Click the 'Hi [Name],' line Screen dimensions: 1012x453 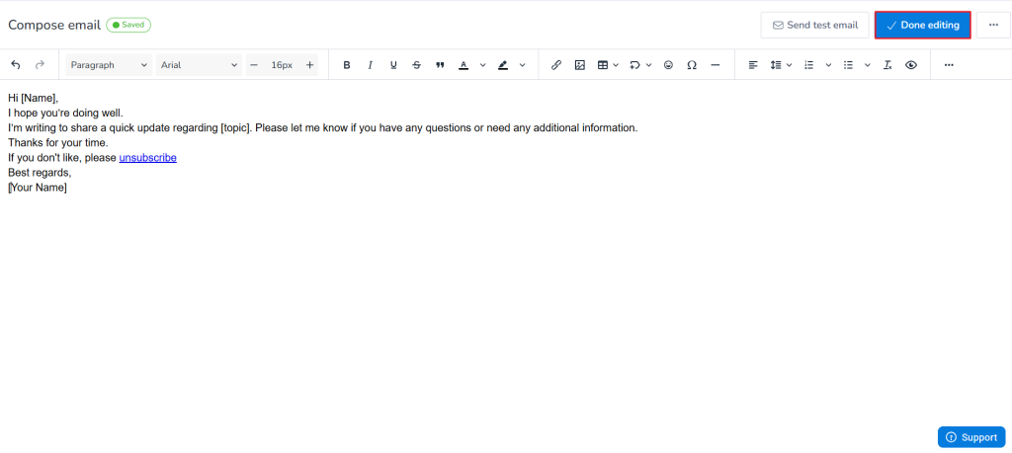pos(33,98)
